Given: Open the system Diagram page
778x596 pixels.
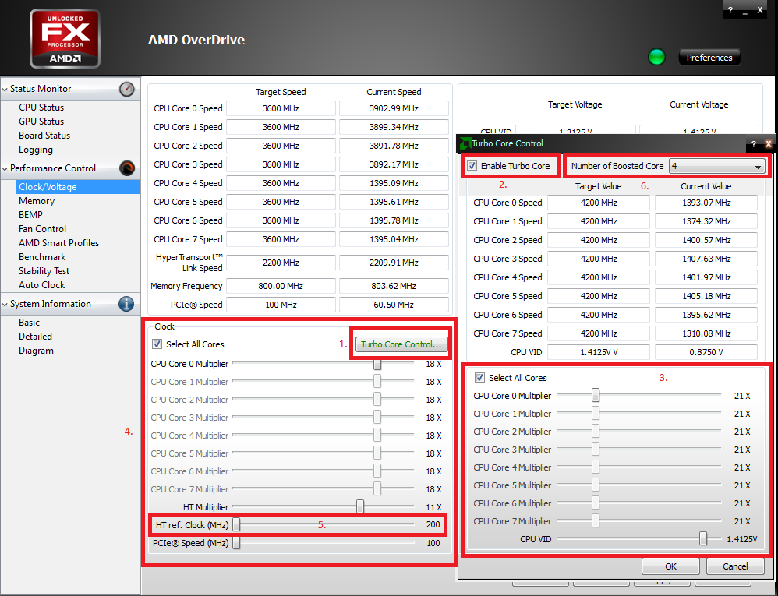Looking at the screenshot, I should click(36, 351).
